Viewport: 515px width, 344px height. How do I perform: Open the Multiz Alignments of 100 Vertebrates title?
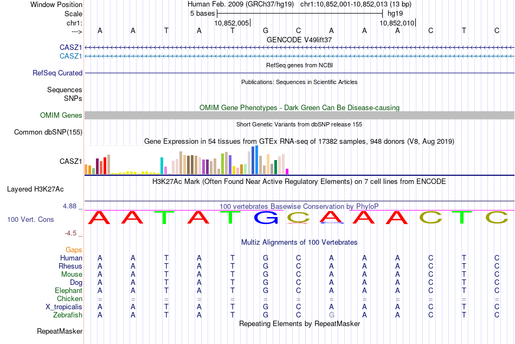[299, 243]
